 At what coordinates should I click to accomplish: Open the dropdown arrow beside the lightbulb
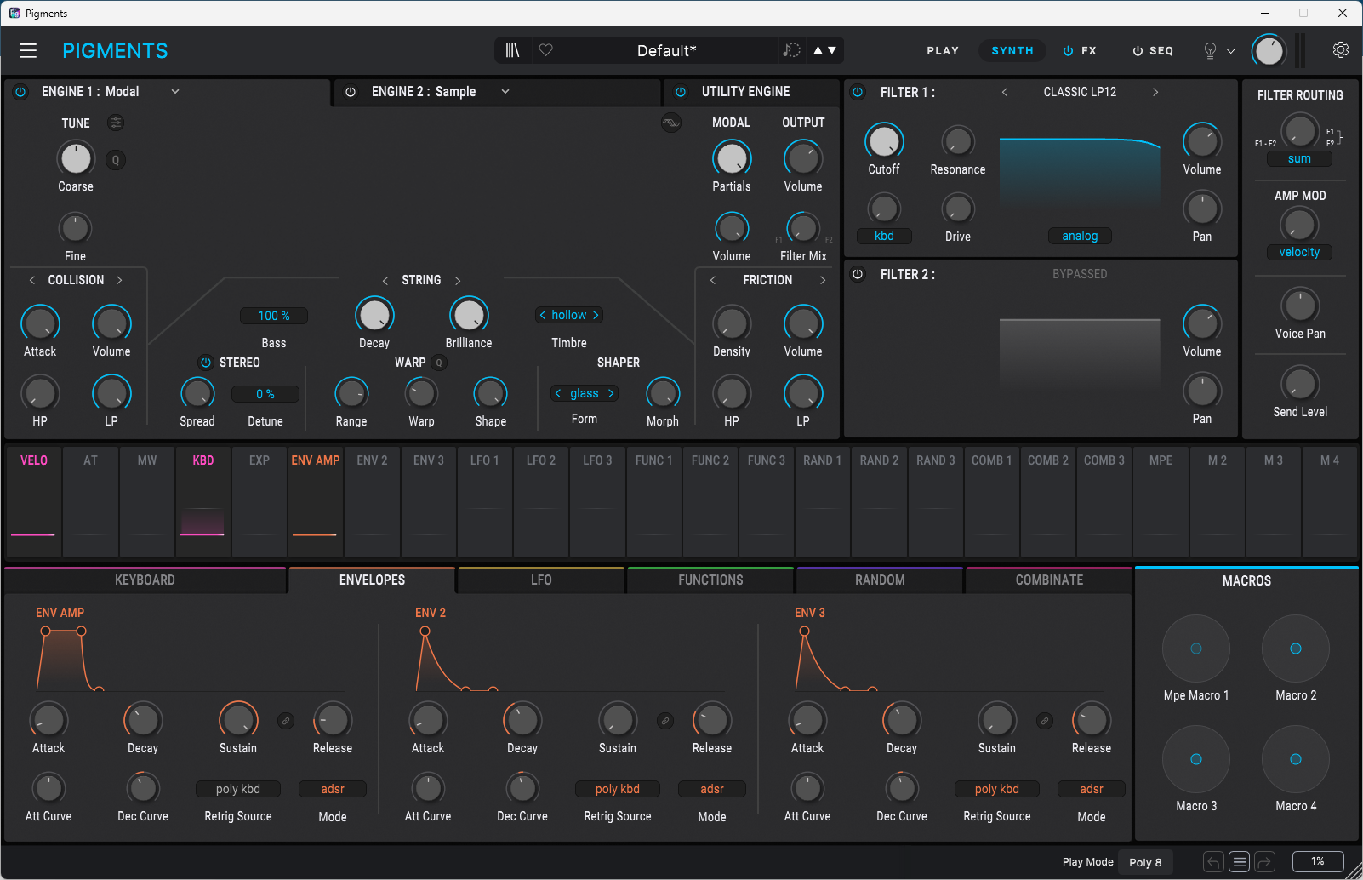[x=1230, y=51]
